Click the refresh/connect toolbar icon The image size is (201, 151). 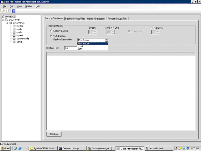[x=3, y=11]
